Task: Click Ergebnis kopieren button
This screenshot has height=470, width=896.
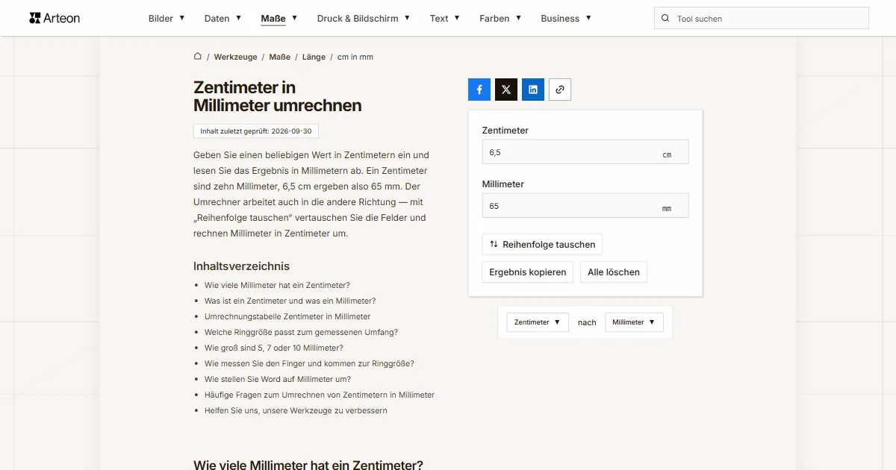Action: 528,272
